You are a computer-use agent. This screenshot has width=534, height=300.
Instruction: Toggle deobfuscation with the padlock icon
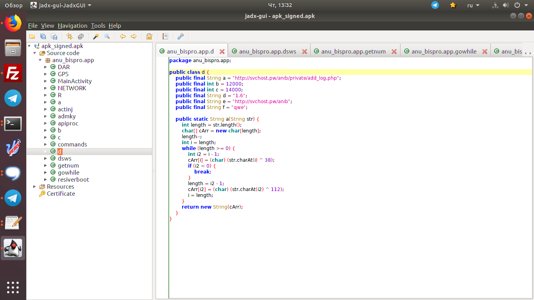point(149,36)
